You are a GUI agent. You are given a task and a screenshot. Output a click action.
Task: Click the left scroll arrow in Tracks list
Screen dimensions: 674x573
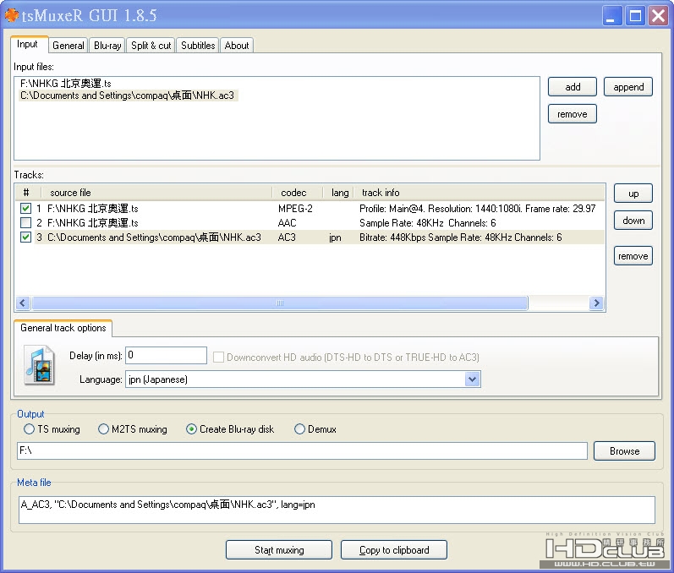click(x=23, y=303)
